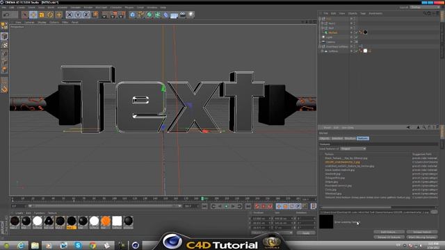Click green current-frame marker on timeline

[202, 199]
